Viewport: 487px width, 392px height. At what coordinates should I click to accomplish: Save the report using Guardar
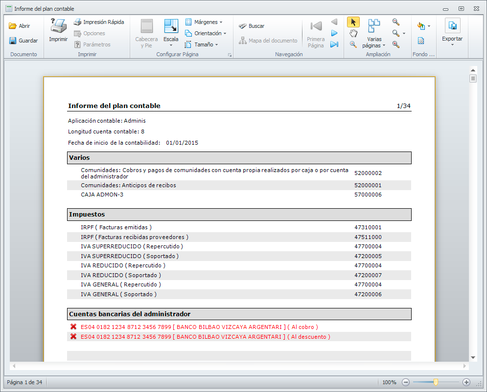tap(23, 41)
